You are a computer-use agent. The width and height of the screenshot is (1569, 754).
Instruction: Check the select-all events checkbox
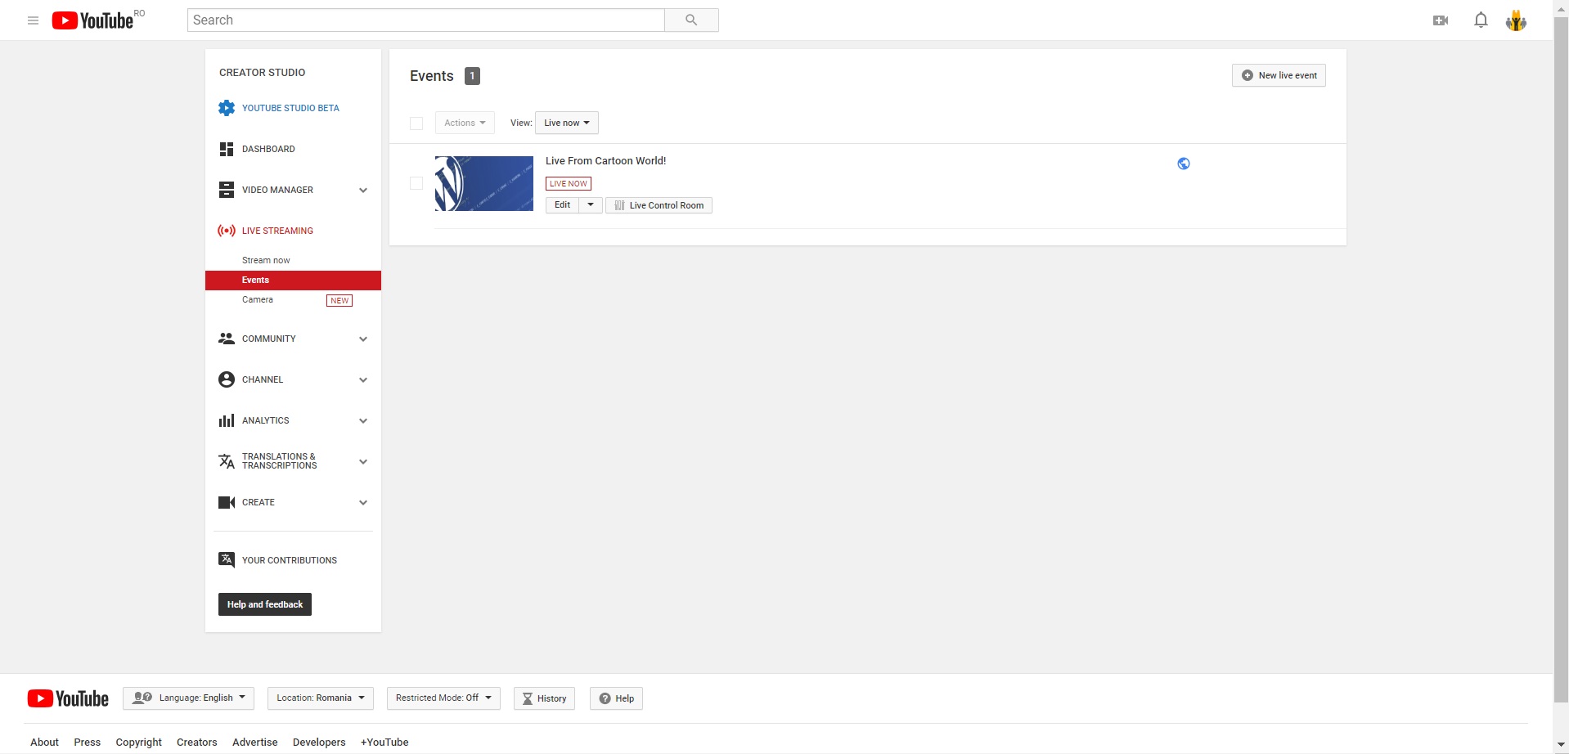pos(416,123)
